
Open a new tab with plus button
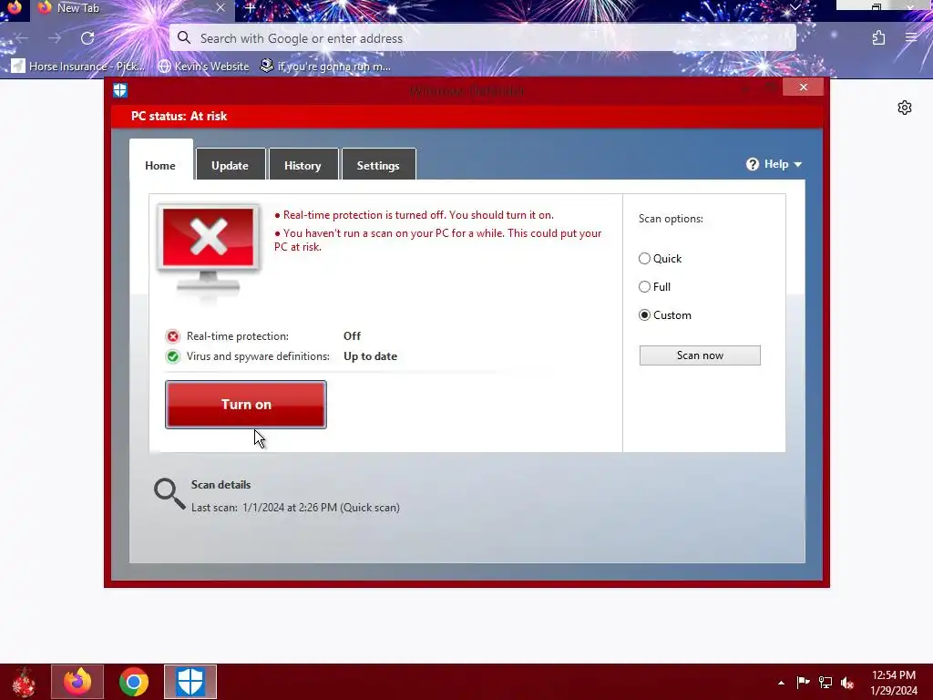tap(251, 8)
